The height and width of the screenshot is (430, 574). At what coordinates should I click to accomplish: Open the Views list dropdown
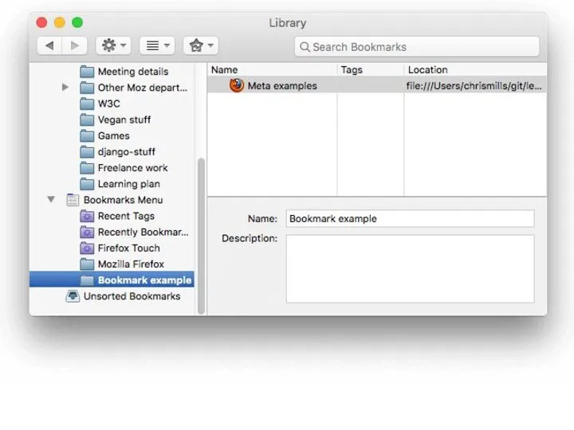[x=156, y=46]
